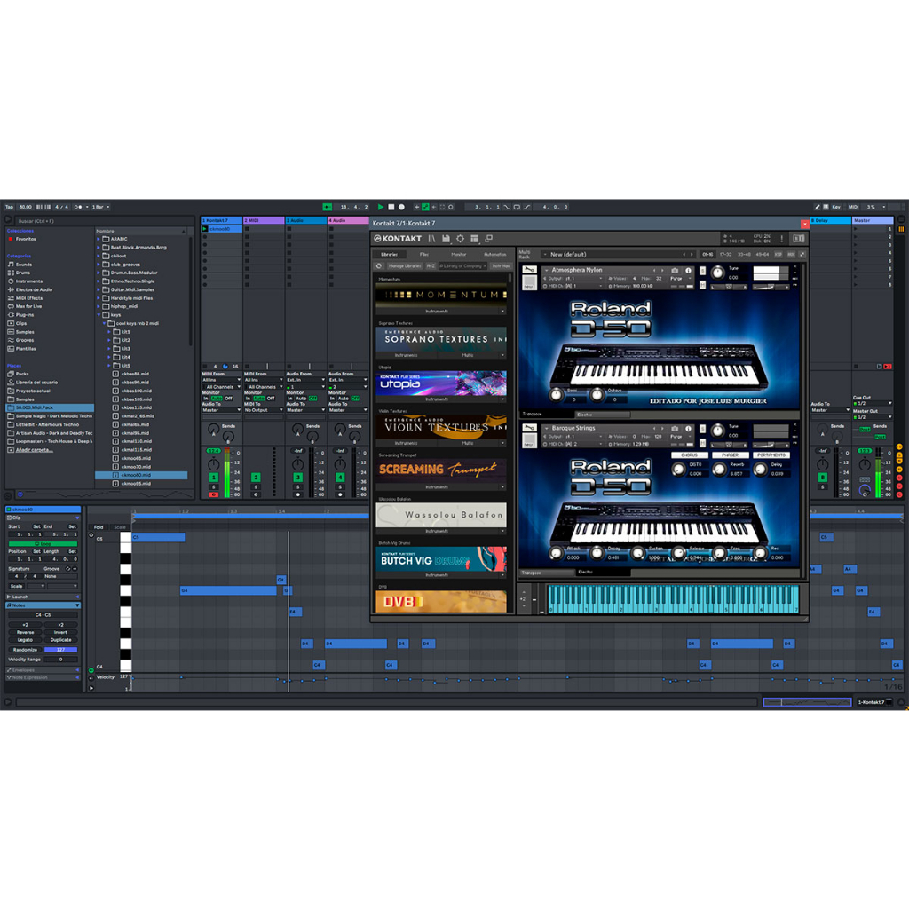Select the Fold tab in MIDI editor
Viewport: 909px width, 909px height.
tap(99, 527)
